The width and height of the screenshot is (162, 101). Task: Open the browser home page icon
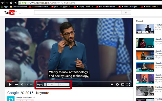click(x=15, y=3)
